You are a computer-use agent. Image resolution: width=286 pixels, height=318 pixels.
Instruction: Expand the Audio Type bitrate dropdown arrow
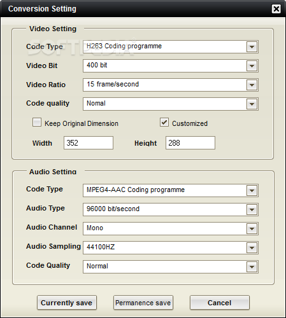click(252, 210)
